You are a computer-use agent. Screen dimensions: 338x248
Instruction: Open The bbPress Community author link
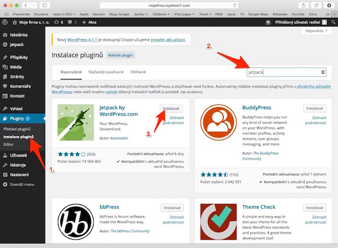[130, 231]
